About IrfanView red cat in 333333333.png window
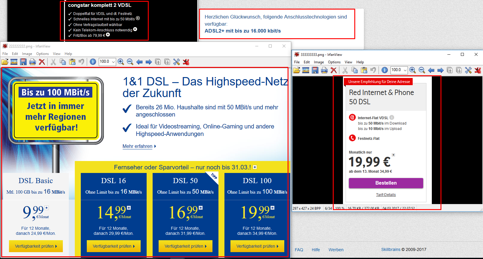This screenshot has width=483, height=259. 478,70
